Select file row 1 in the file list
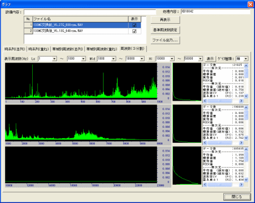Screen dimensions: 255x203 pos(83,25)
